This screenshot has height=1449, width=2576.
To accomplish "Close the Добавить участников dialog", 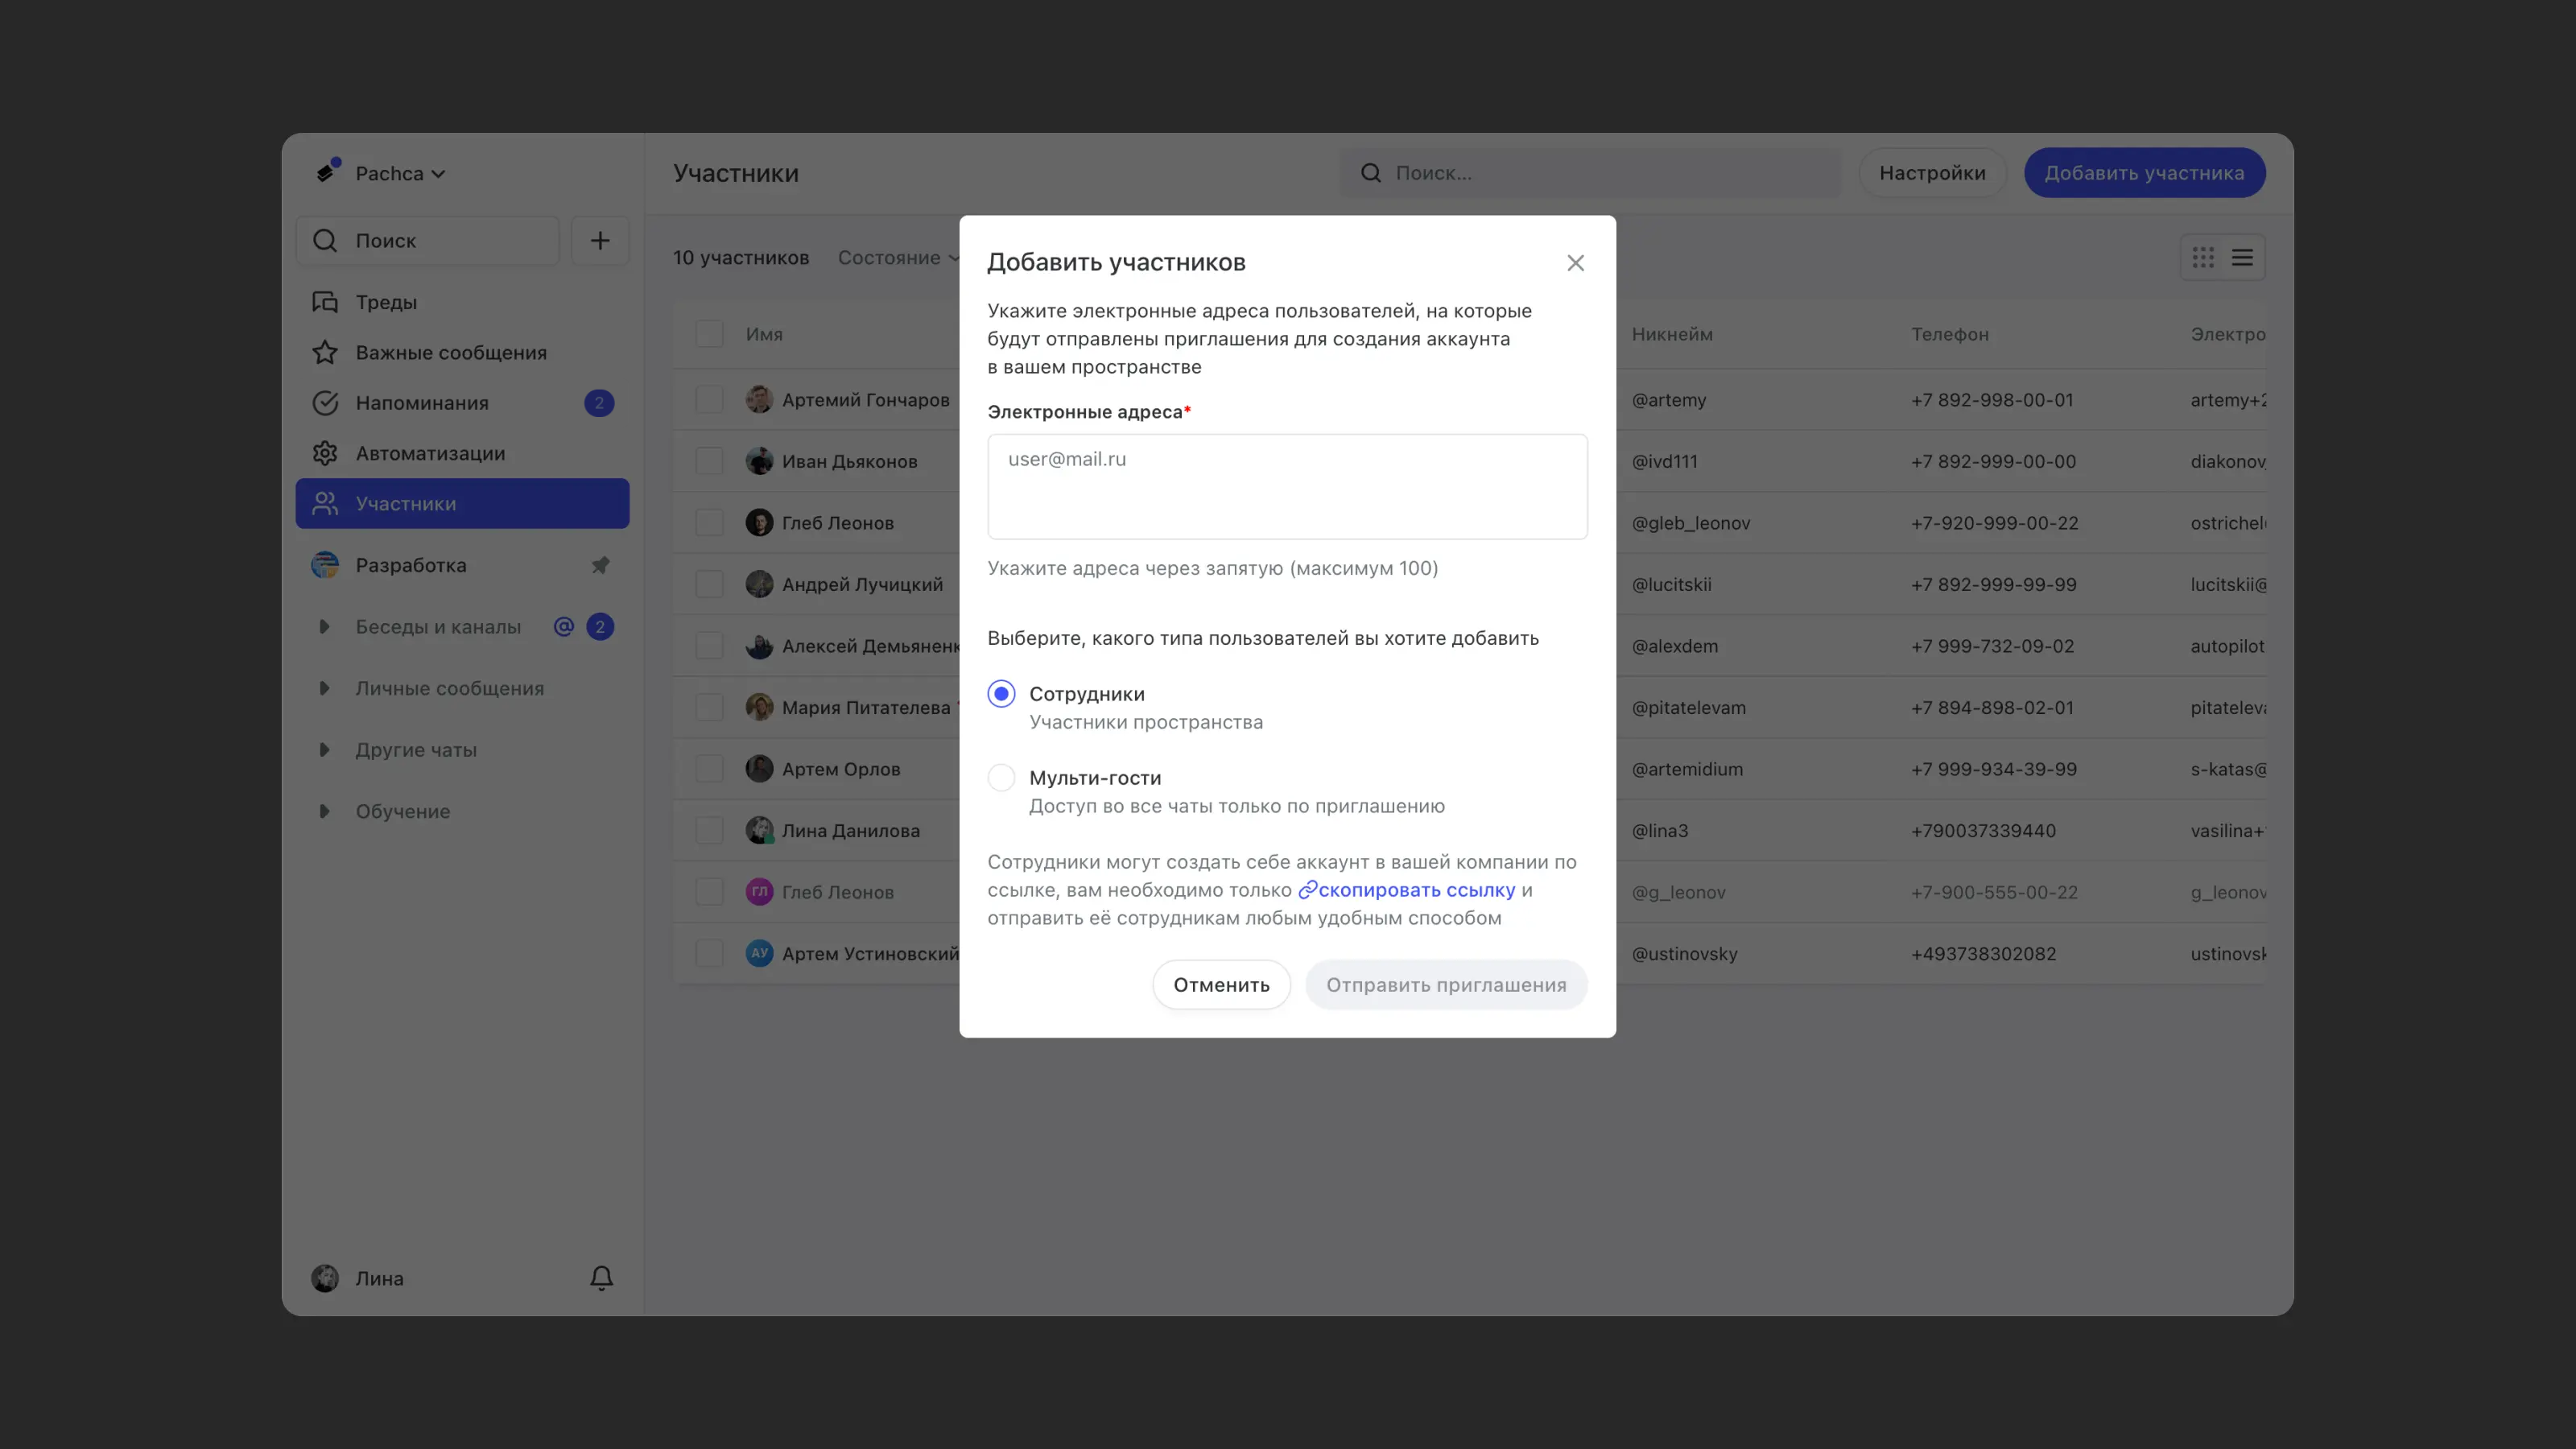I will [1575, 263].
